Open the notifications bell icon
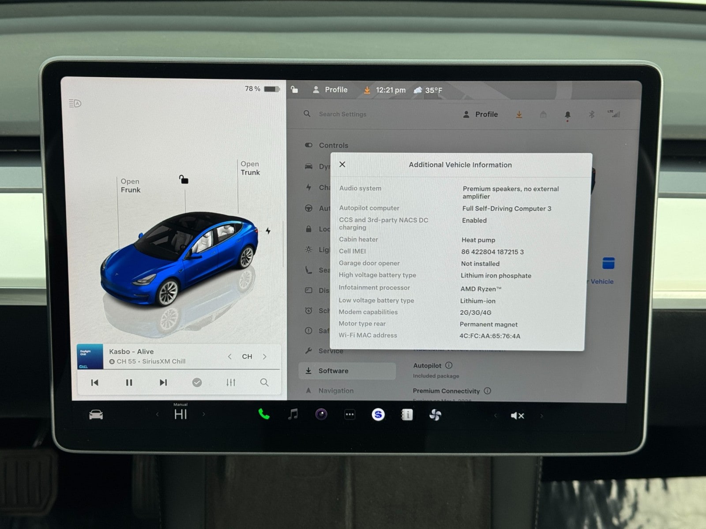This screenshot has height=529, width=706. pos(567,115)
